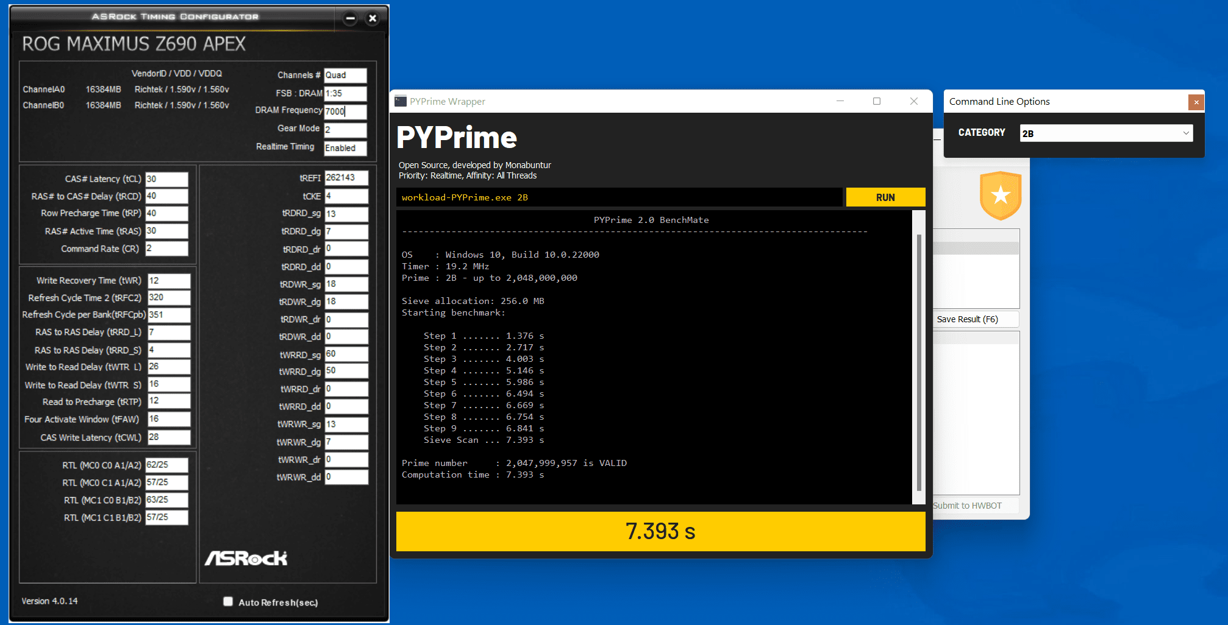Click the tCKE value field

click(x=346, y=196)
